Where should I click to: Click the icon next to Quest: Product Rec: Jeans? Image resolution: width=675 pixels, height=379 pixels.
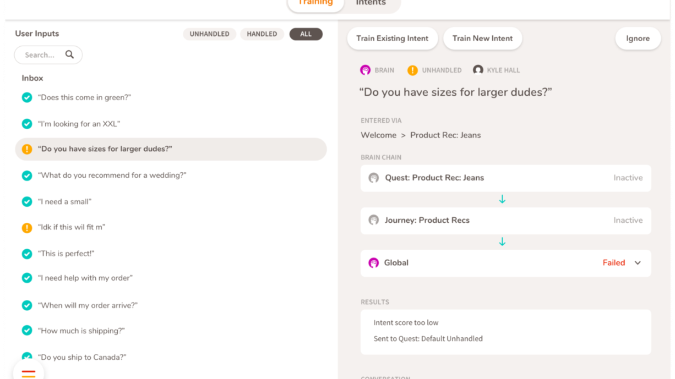click(x=373, y=178)
